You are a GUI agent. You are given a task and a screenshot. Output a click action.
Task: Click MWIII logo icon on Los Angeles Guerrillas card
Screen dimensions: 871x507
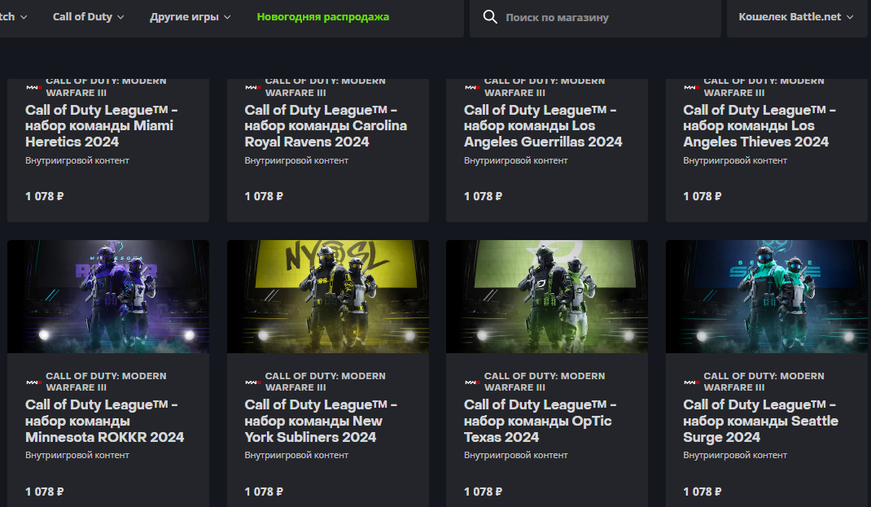click(473, 87)
